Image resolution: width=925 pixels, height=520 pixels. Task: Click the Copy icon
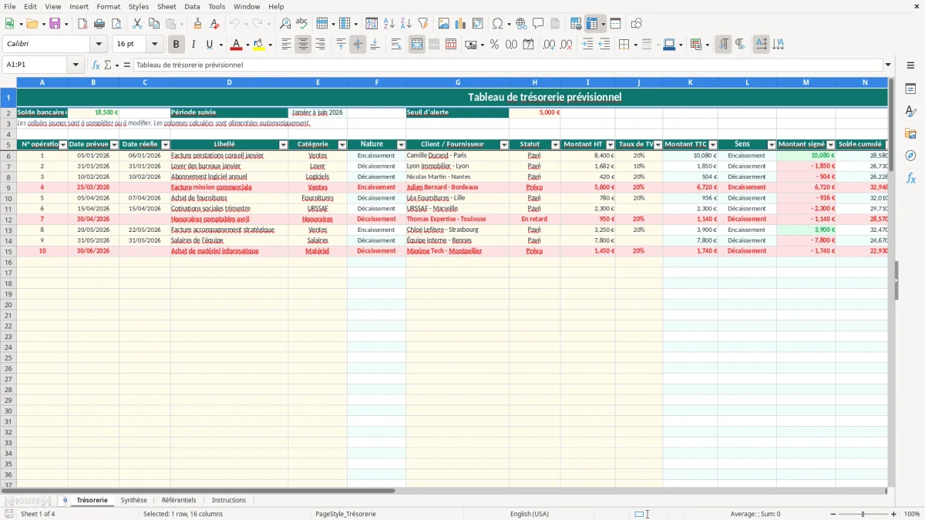pos(154,24)
